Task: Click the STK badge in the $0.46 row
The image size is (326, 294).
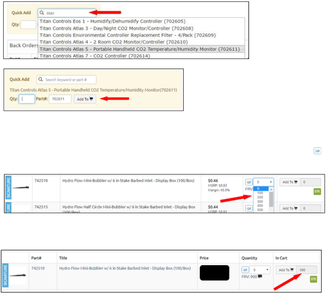Action: pyautogui.click(x=317, y=191)
